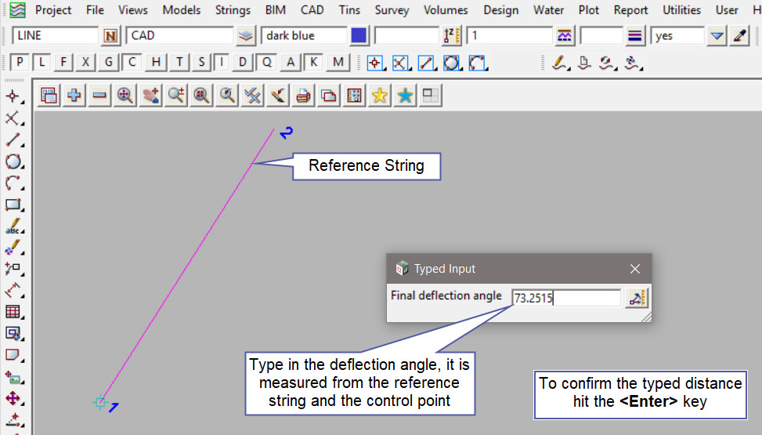762x435 pixels.
Task: Toggle the M snap button
Action: [x=338, y=62]
